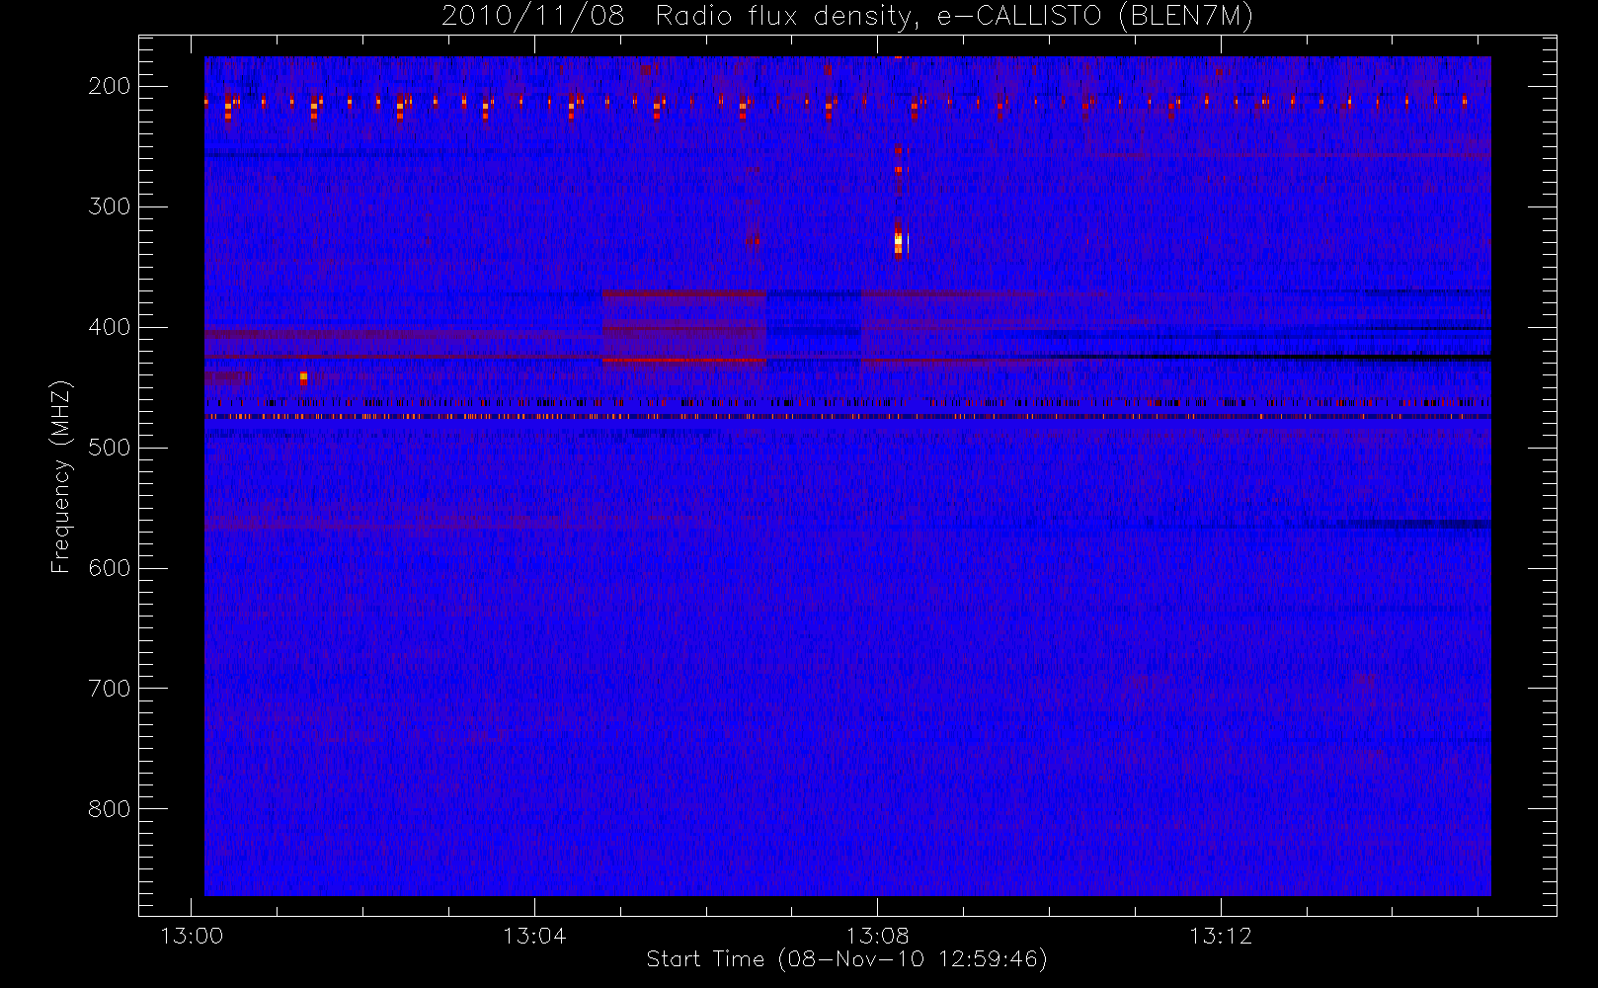Image resolution: width=1598 pixels, height=988 pixels.
Task: Click the 13:00 time tick label
Action: click(x=192, y=936)
